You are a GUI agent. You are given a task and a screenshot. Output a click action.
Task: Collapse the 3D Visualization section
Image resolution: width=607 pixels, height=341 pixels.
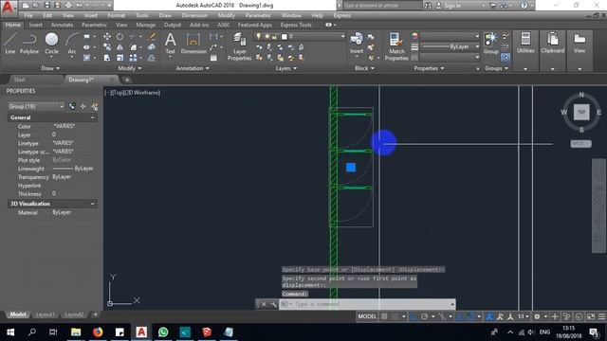pyautogui.click(x=93, y=204)
